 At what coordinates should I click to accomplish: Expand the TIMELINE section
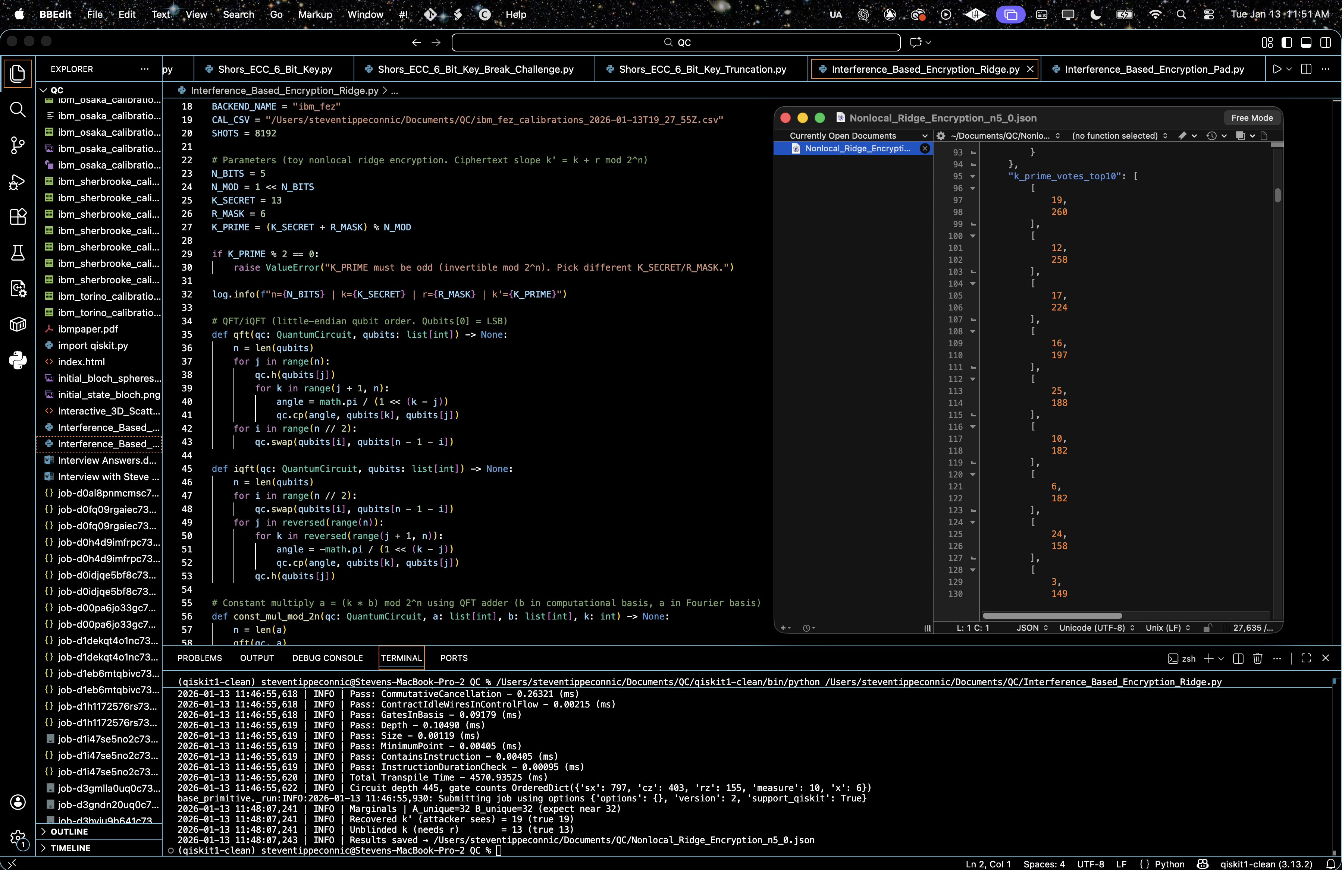tap(70, 848)
